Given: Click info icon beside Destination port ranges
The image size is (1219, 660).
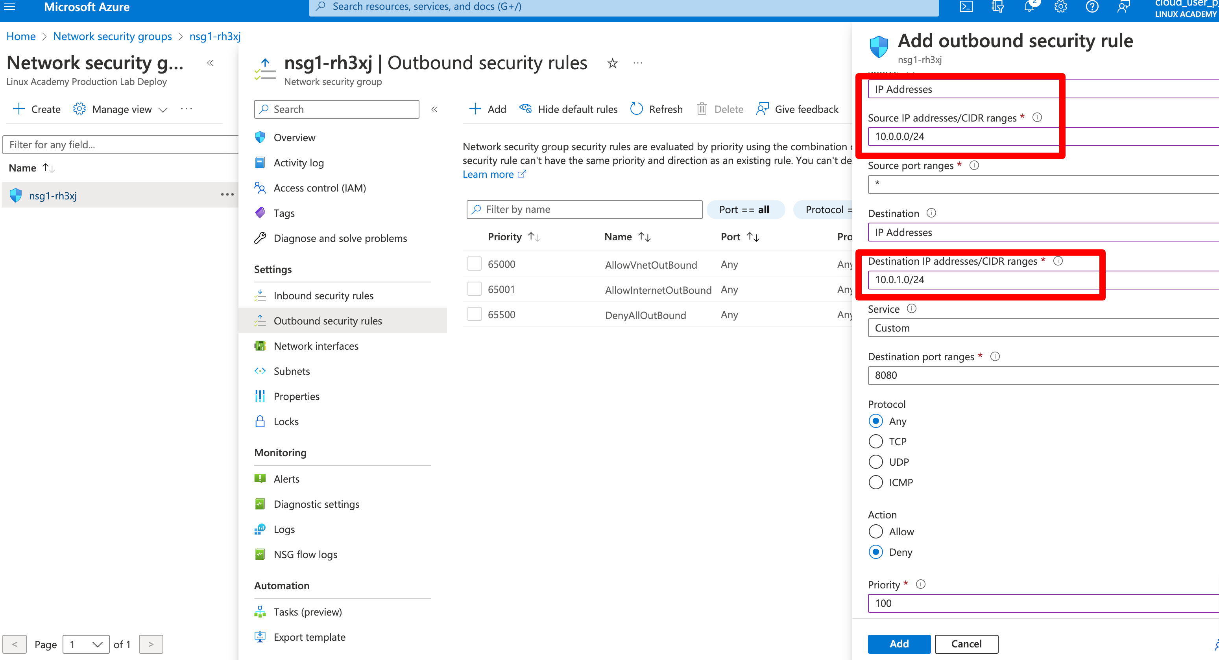Looking at the screenshot, I should [995, 356].
